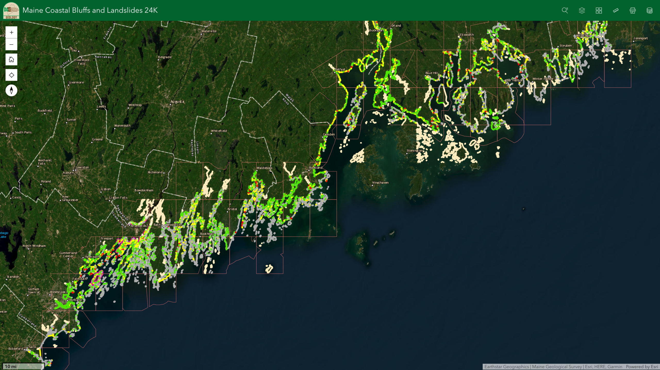Return to default map extent home
Image resolution: width=660 pixels, height=370 pixels.
pyautogui.click(x=11, y=60)
